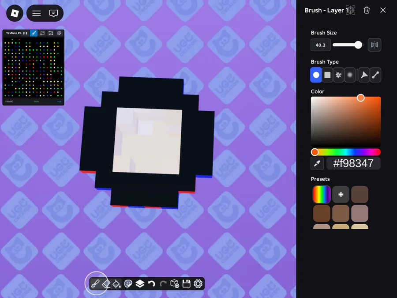The height and width of the screenshot is (298, 397).
Task: Toggle mirror in Texture panel header
Action: click(25, 33)
